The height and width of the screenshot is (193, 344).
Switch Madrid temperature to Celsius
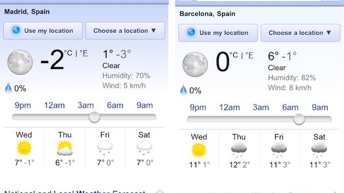point(68,53)
